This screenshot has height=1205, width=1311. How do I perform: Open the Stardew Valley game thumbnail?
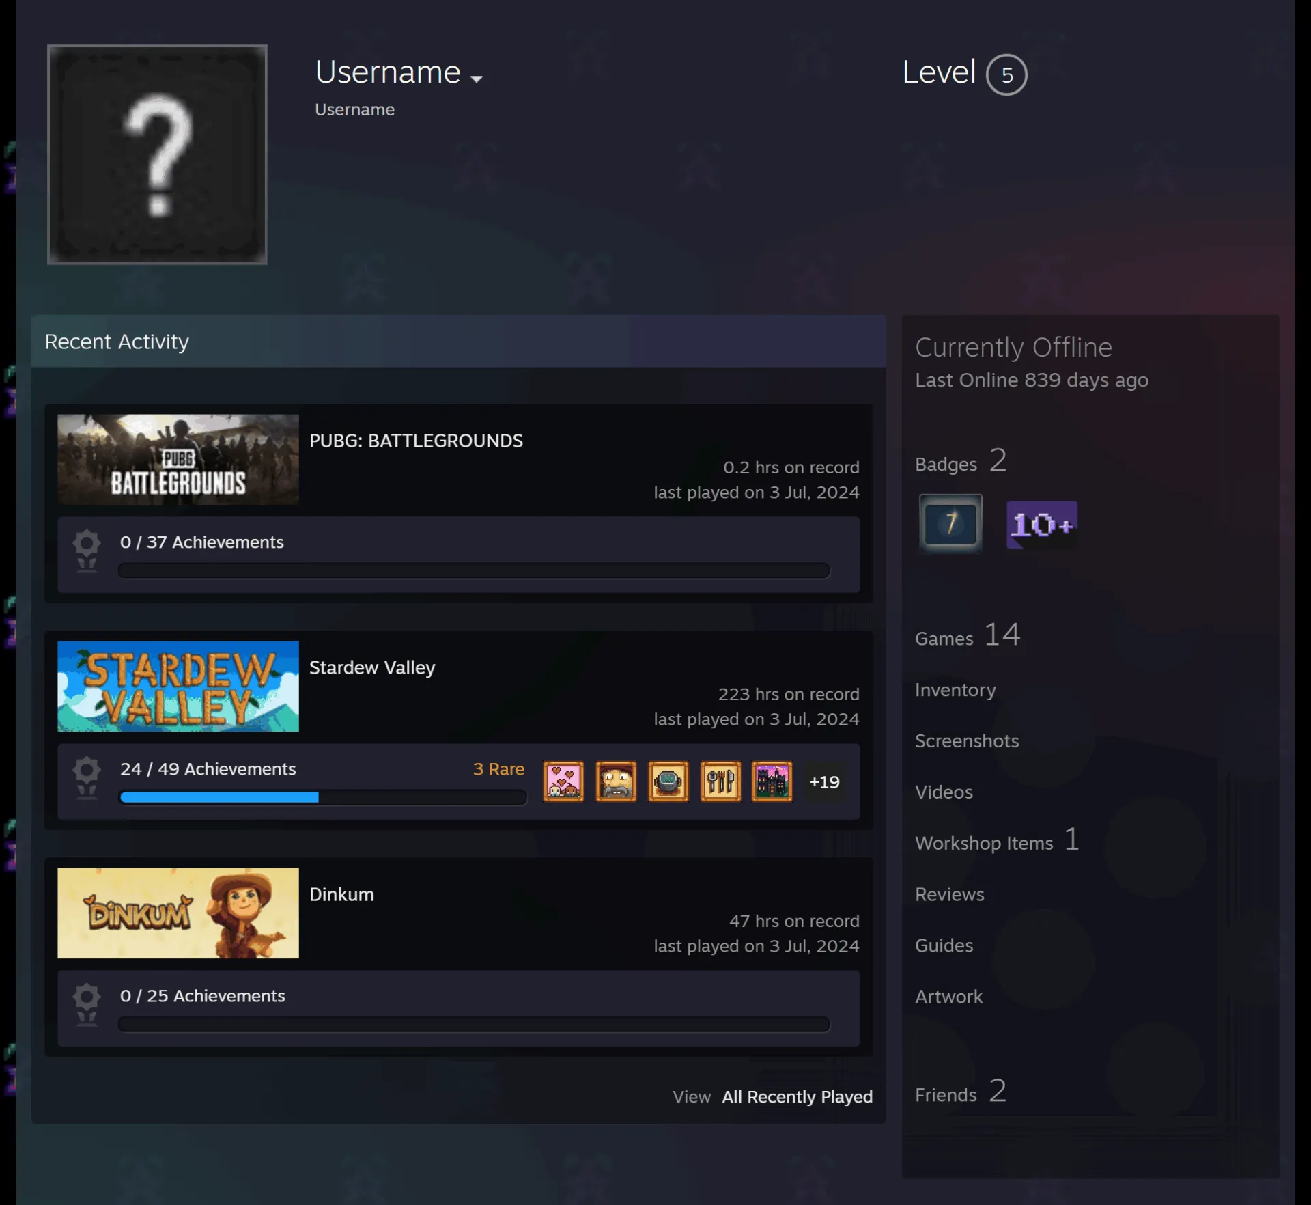tap(178, 686)
